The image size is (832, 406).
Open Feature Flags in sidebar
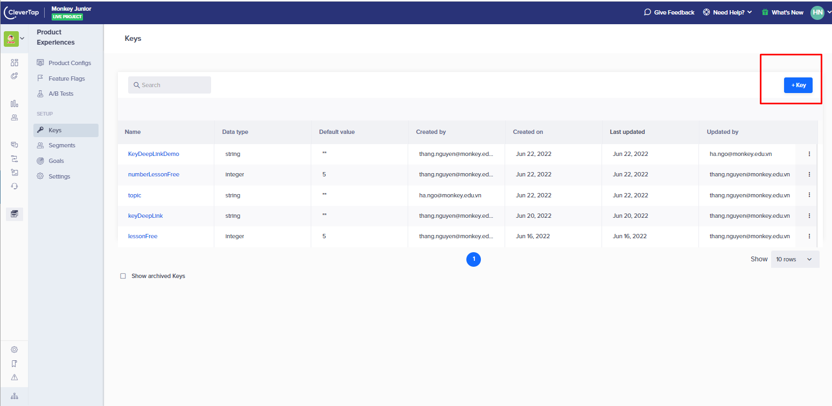pos(66,79)
